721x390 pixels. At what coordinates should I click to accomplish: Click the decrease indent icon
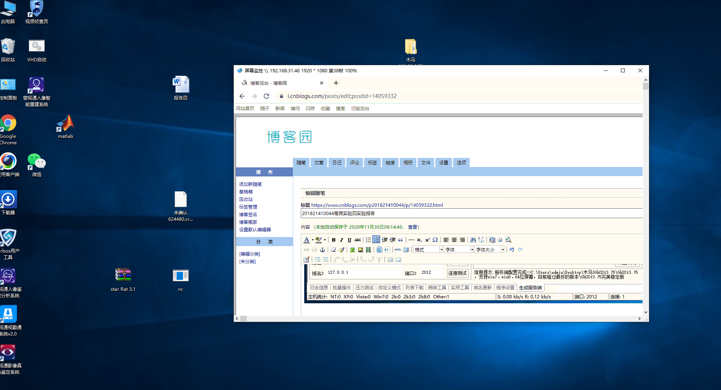tap(385, 240)
